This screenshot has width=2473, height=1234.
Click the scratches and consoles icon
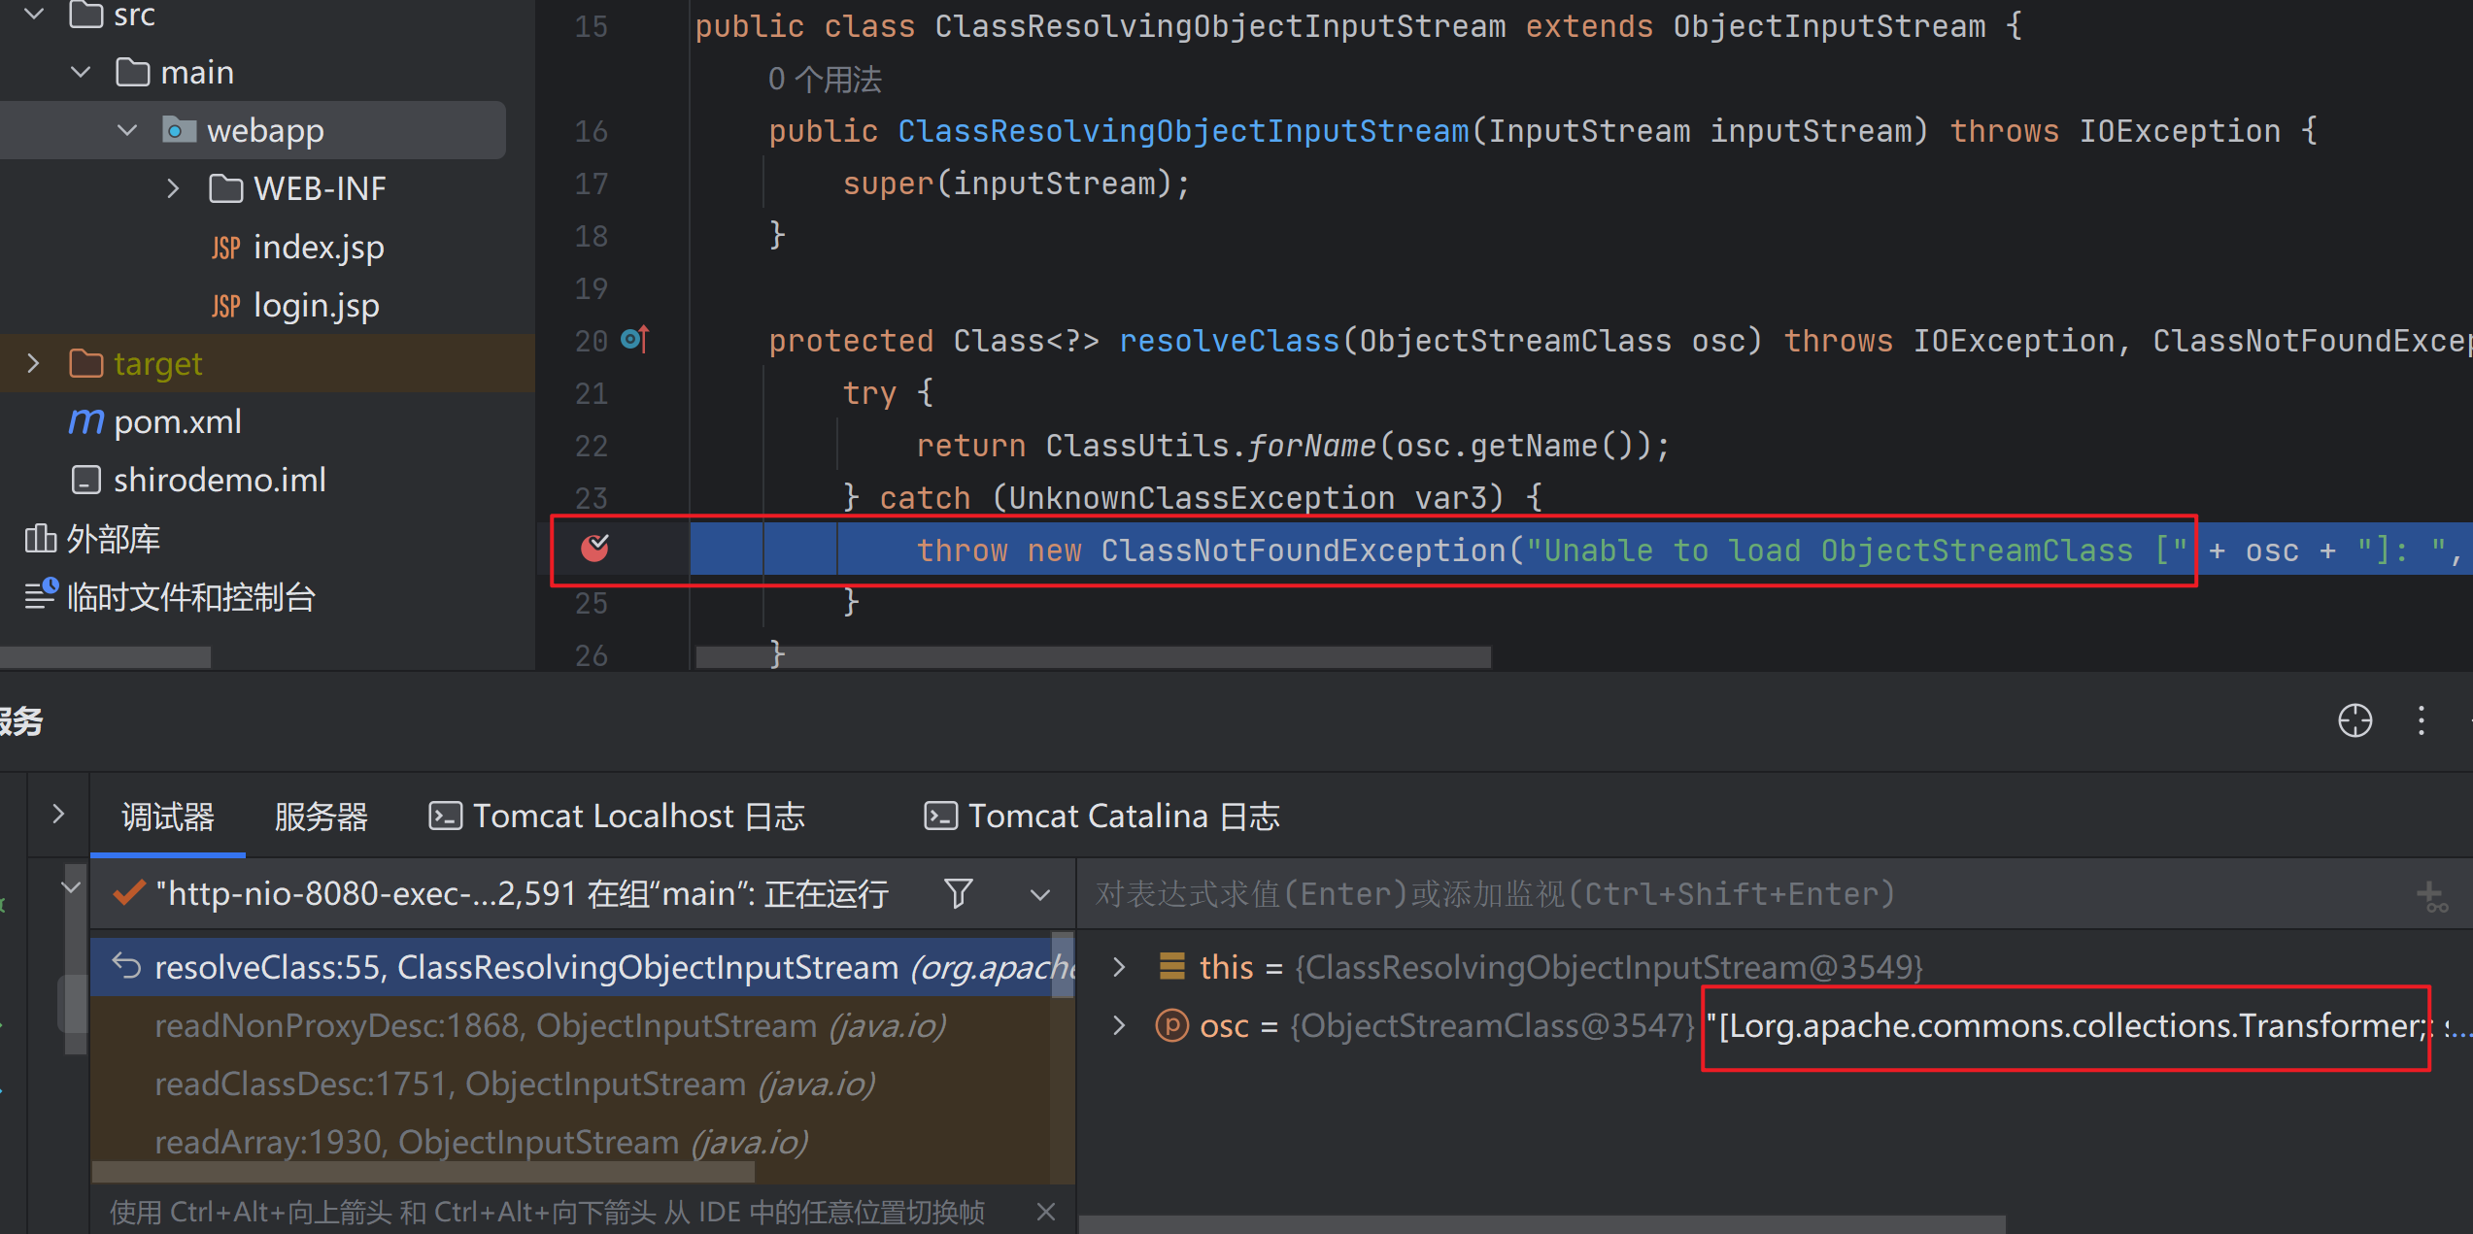pyautogui.click(x=41, y=595)
